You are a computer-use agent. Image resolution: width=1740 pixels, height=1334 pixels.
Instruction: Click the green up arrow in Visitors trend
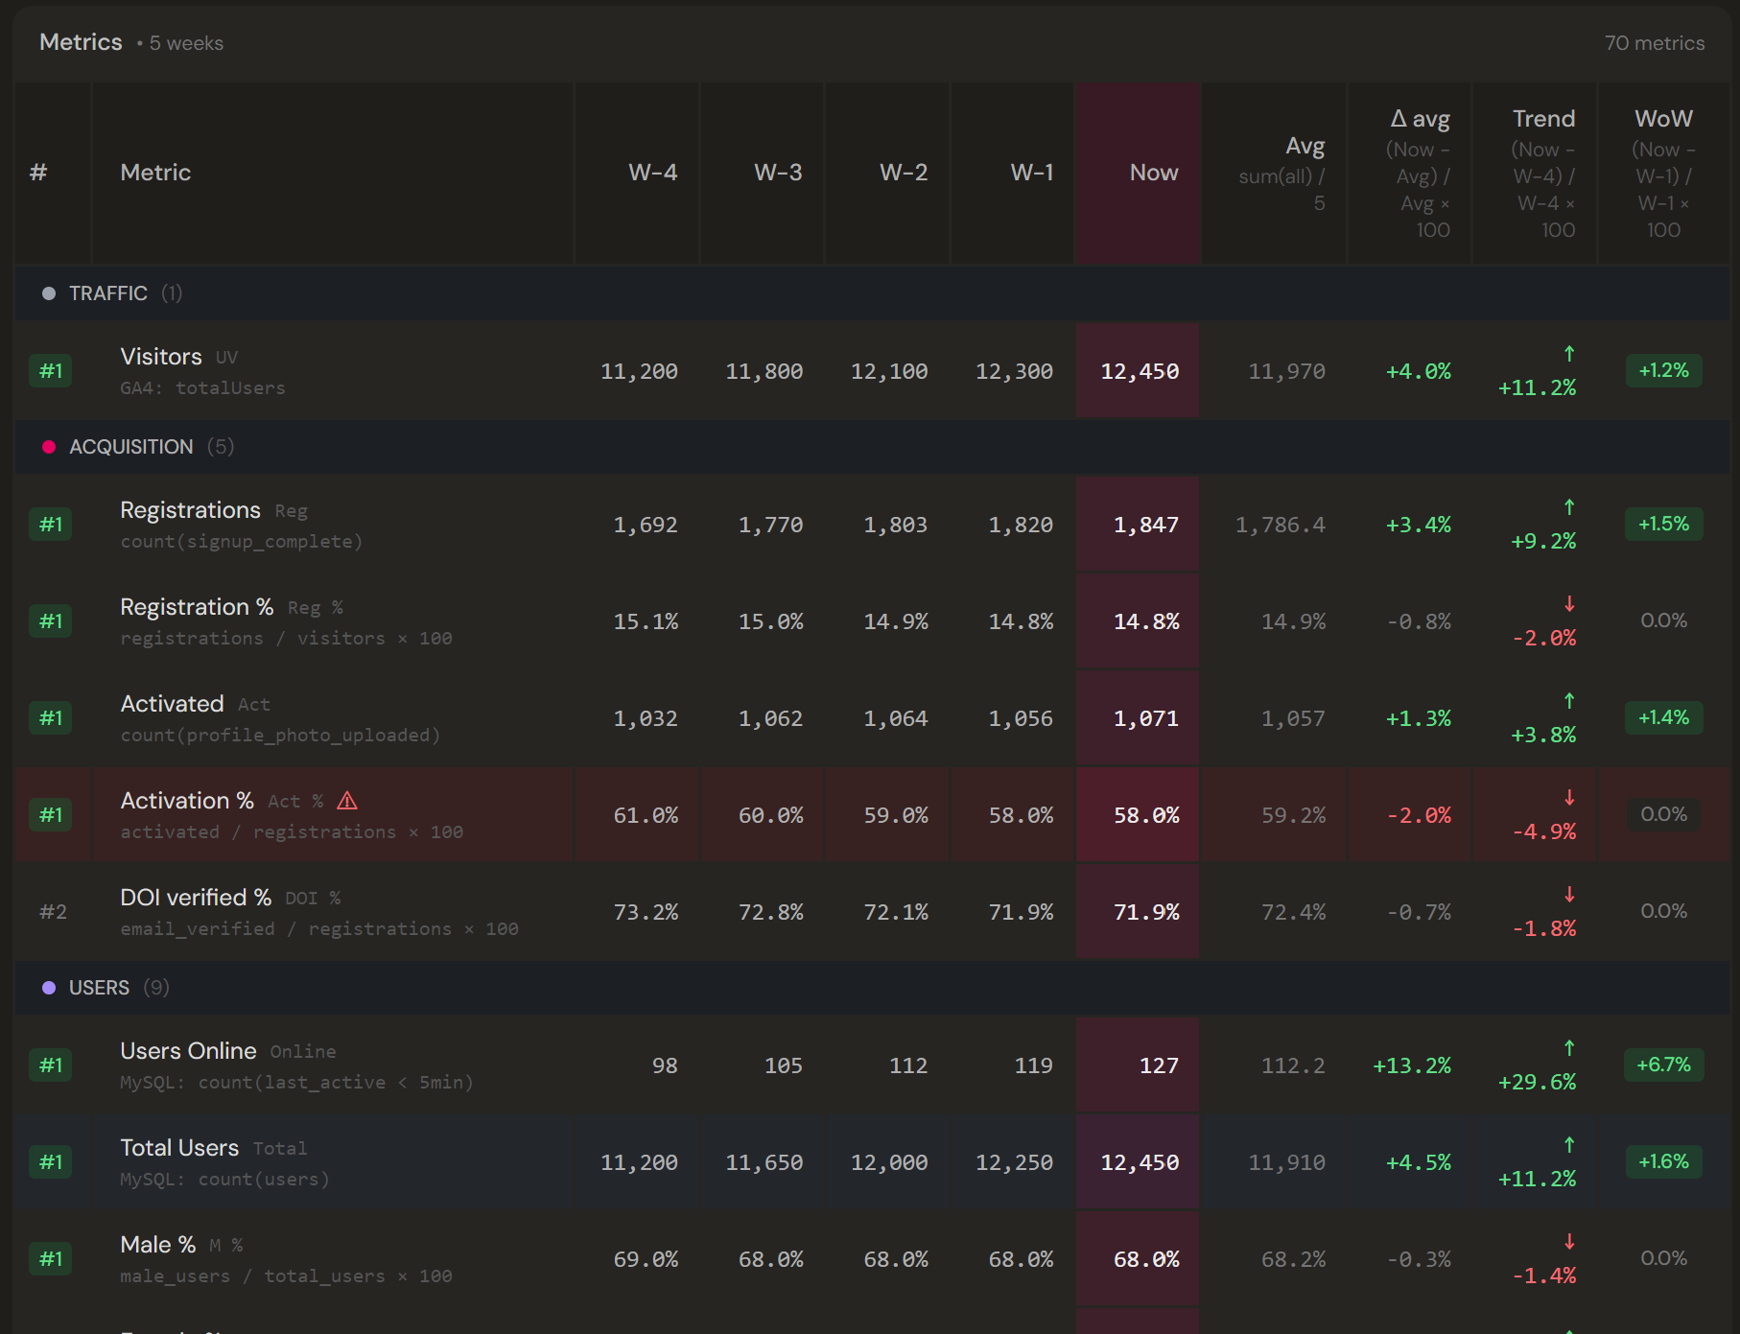[1569, 354]
